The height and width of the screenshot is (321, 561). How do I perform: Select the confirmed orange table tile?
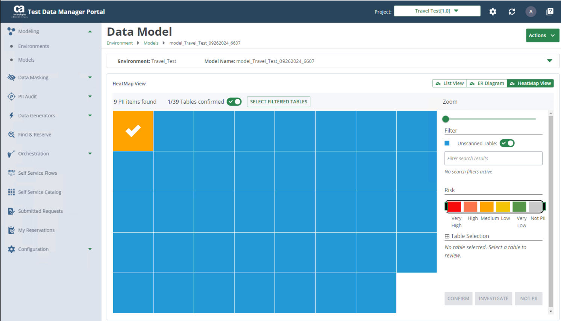pos(133,131)
